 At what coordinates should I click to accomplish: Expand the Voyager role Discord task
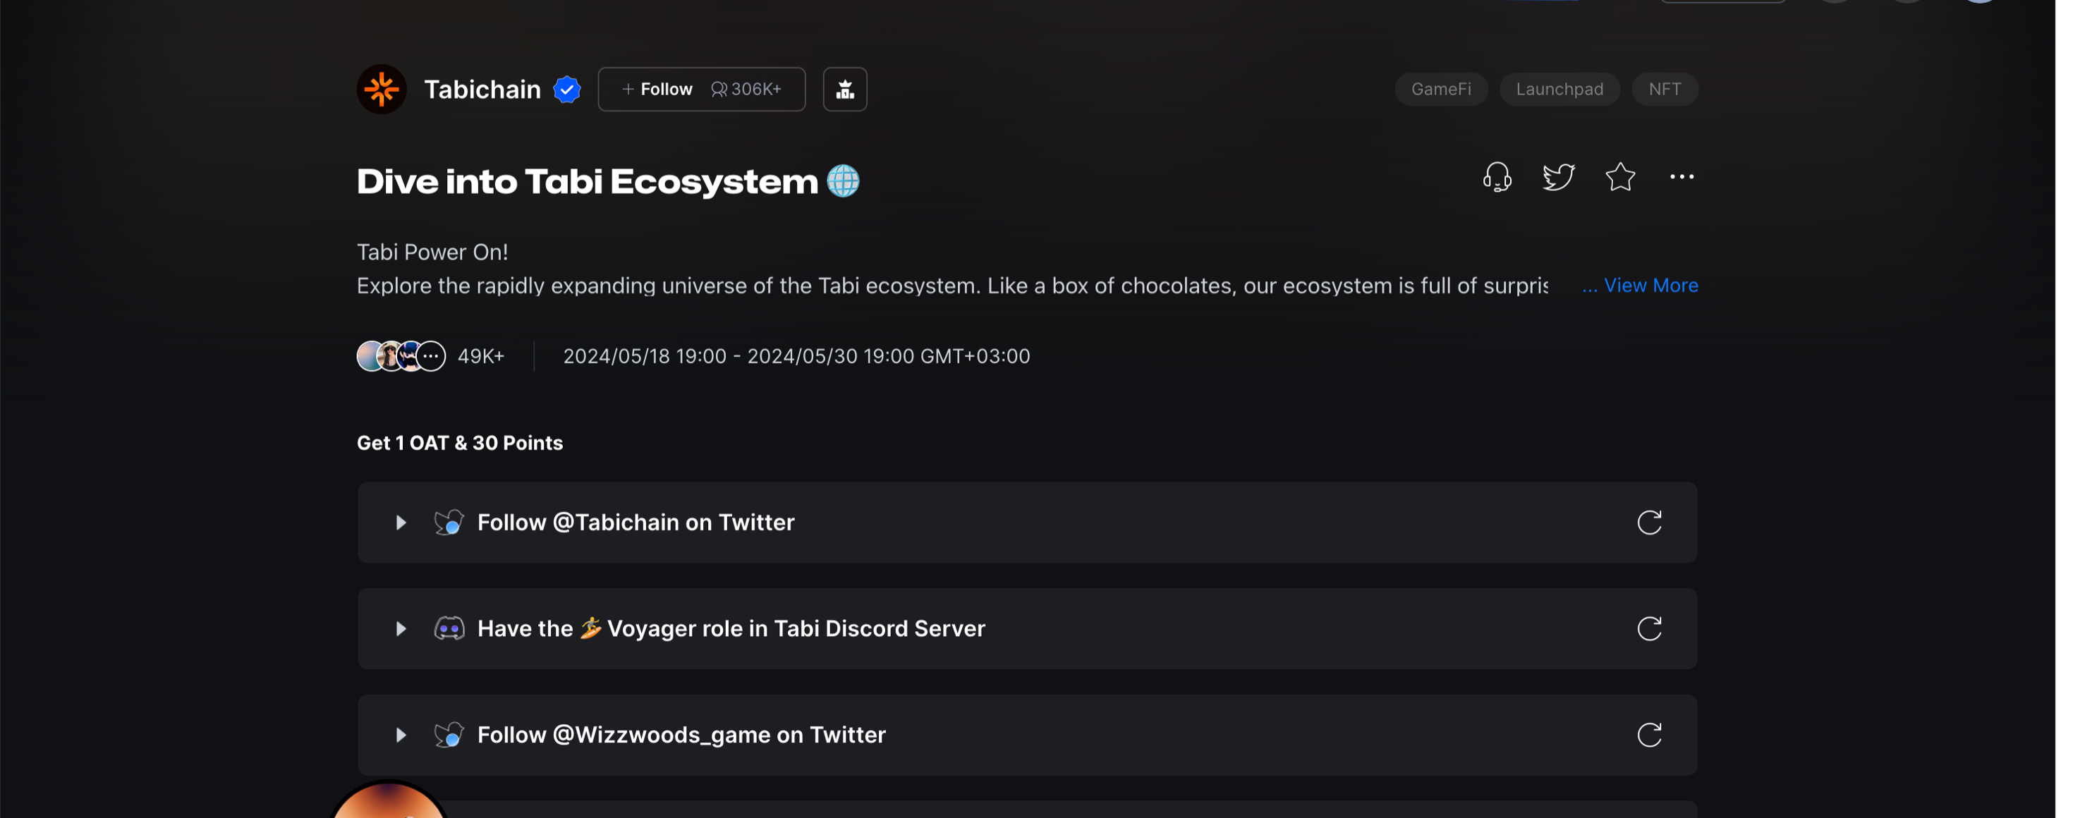[401, 629]
